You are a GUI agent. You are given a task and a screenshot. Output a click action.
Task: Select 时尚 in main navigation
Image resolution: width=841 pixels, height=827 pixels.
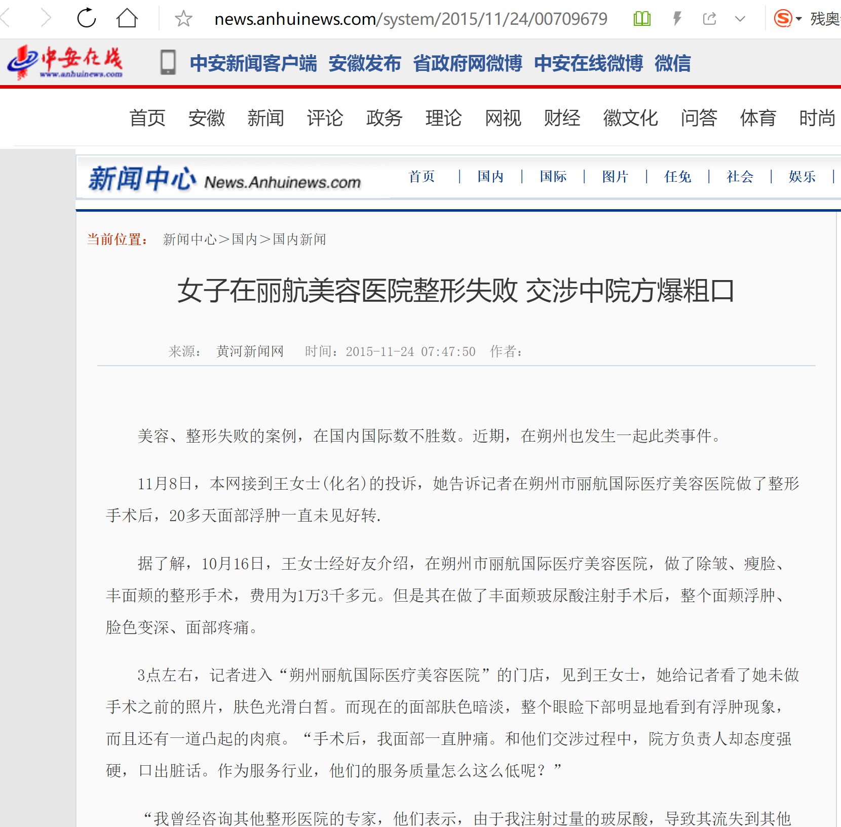click(x=818, y=118)
